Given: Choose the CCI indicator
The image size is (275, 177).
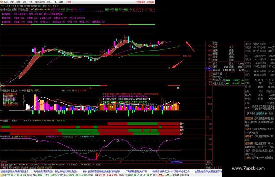Looking at the screenshot, I should 78,165.
